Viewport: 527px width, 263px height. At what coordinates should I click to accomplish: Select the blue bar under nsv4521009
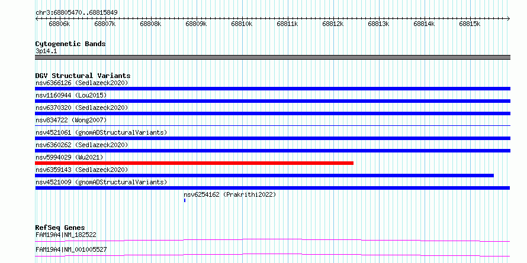pos(272,188)
